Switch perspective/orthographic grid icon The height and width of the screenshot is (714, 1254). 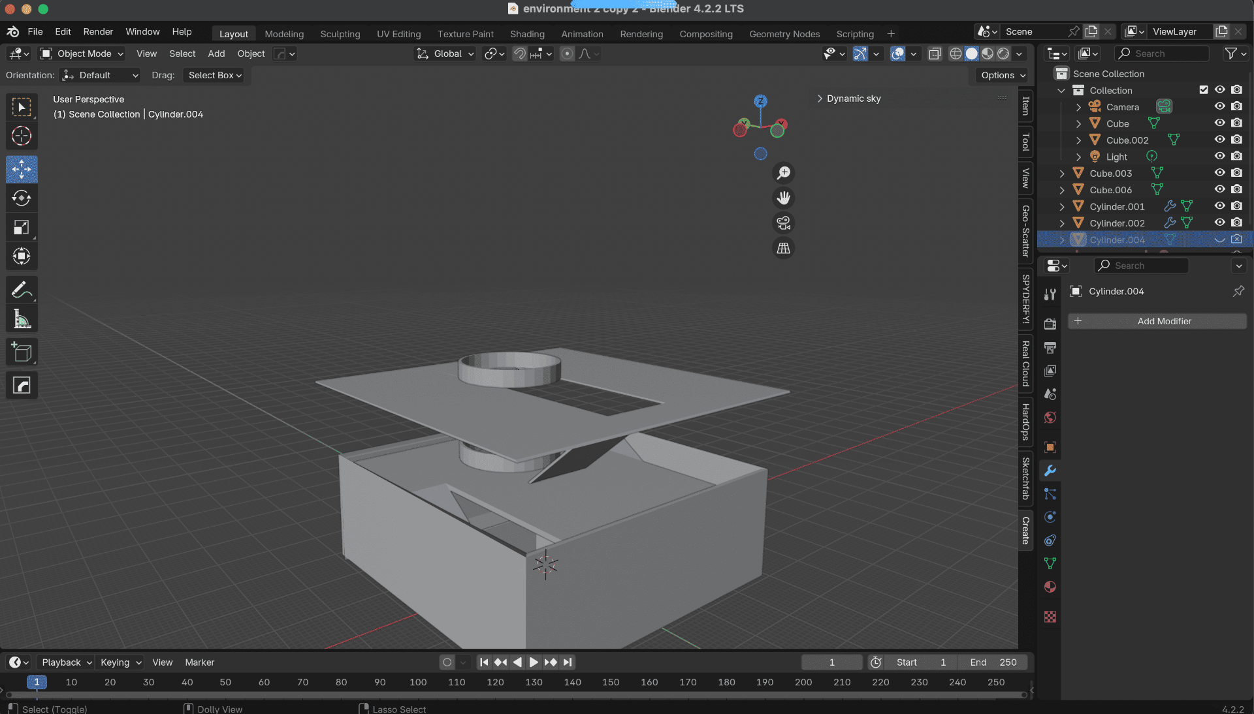[x=783, y=248]
